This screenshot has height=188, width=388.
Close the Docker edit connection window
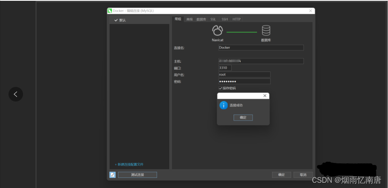310,11
